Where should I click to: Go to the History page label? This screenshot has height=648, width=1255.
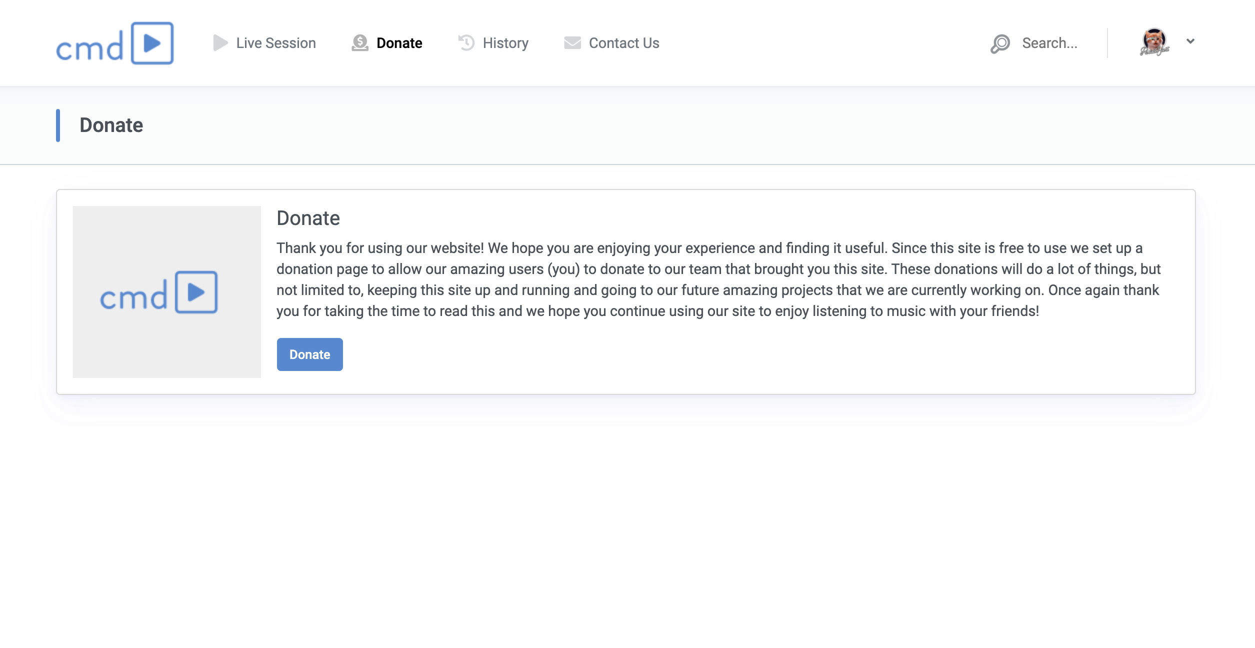[505, 43]
